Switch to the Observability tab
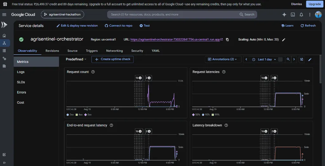The width and height of the screenshot is (325, 166). tap(27, 51)
